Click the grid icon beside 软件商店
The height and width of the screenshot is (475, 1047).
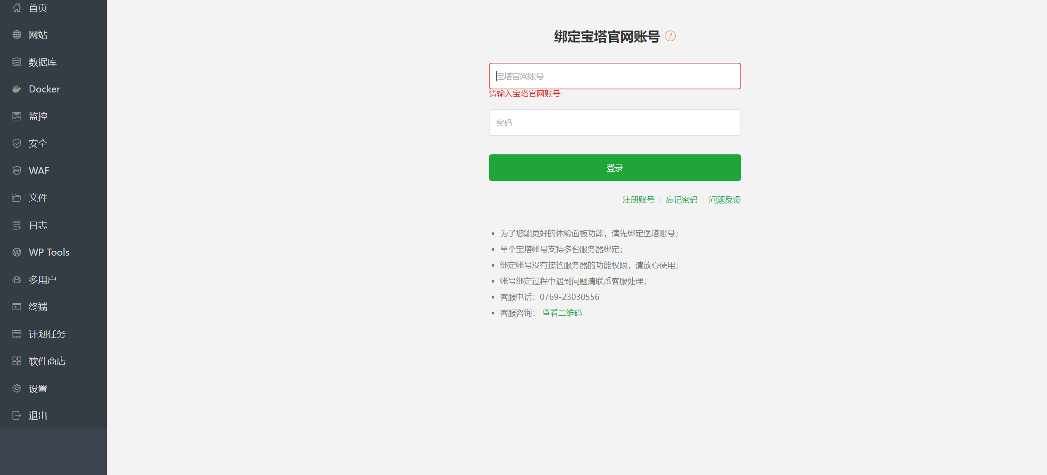[x=17, y=361]
